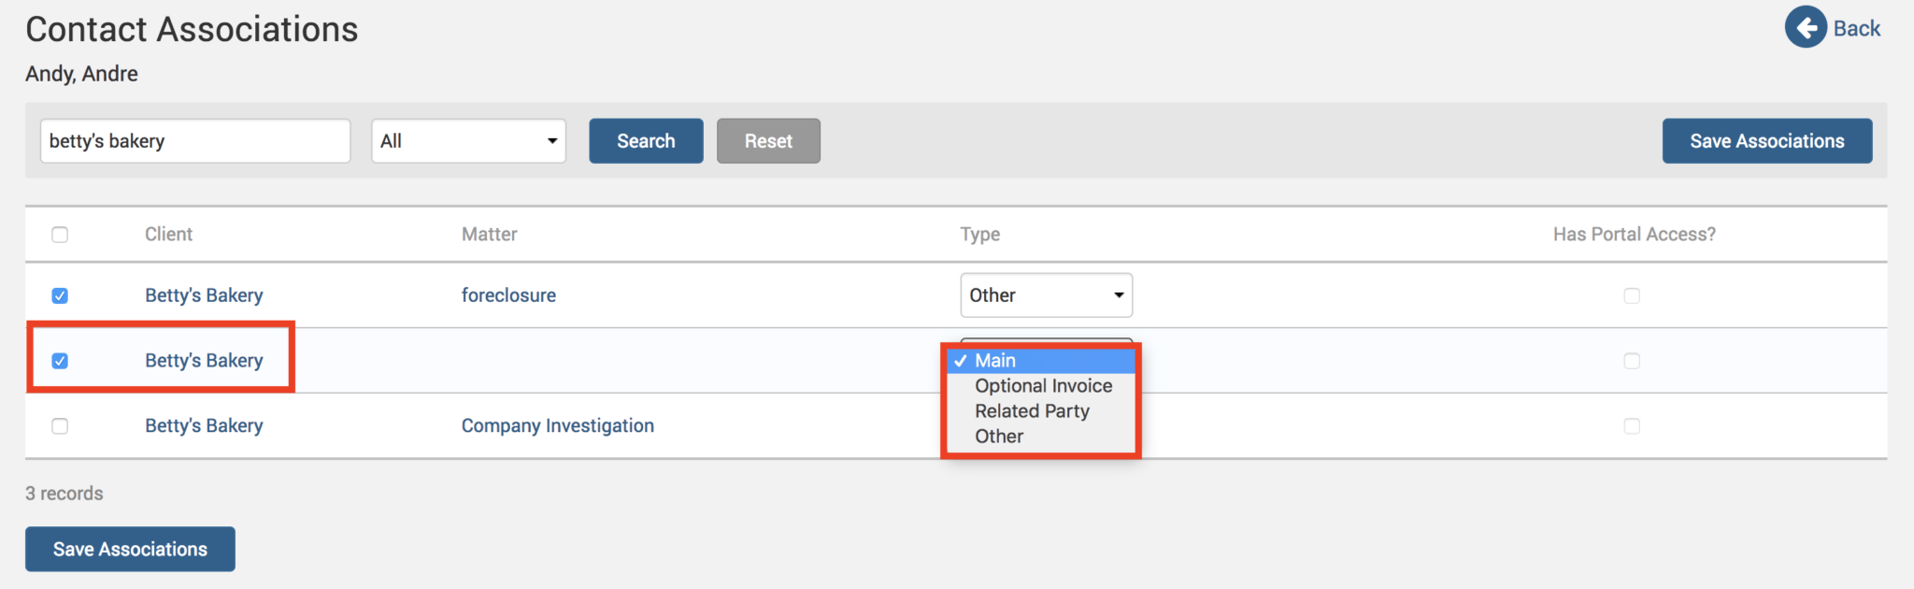Select Main in the type list
1914x589 pixels.
click(x=995, y=361)
